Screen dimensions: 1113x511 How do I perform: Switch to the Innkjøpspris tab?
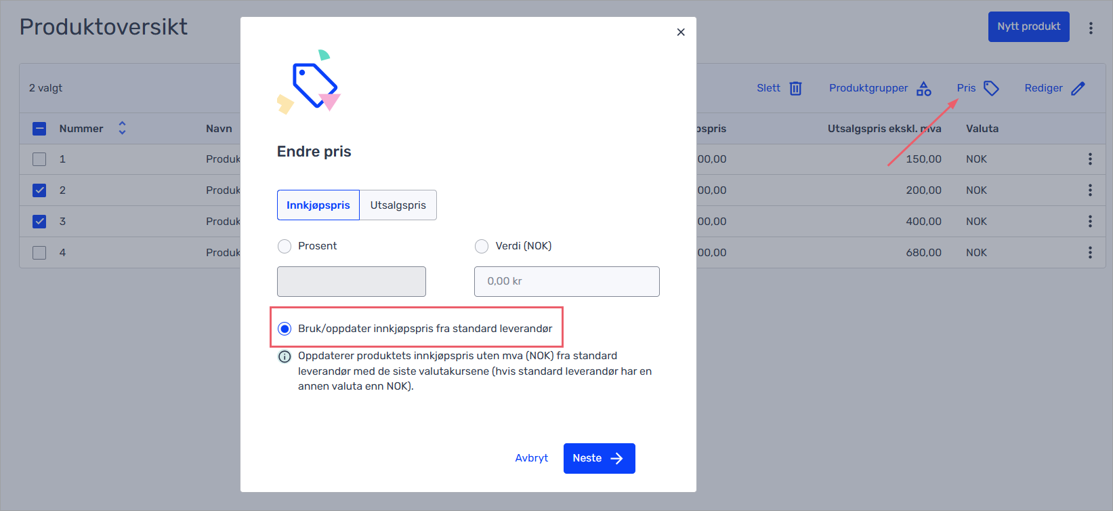pos(318,205)
